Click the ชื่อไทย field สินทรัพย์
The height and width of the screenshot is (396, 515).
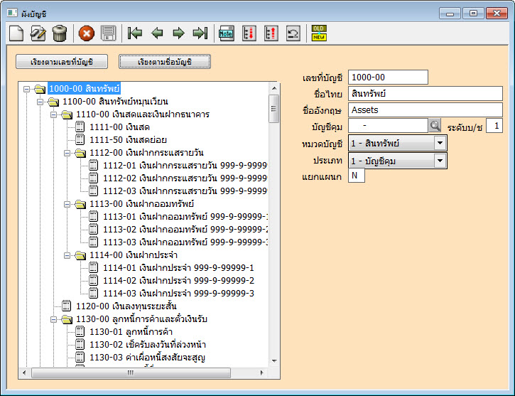(425, 94)
